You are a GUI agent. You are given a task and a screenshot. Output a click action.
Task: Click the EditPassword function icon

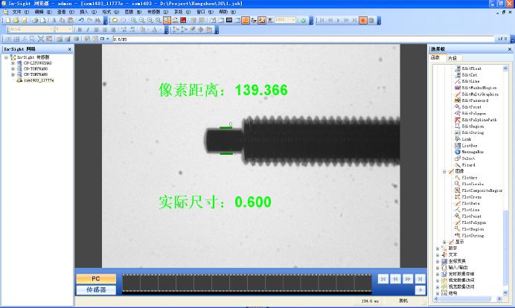coord(458,100)
